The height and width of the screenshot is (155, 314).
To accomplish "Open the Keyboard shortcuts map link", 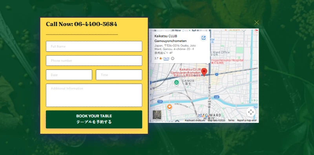I will point(195,120).
